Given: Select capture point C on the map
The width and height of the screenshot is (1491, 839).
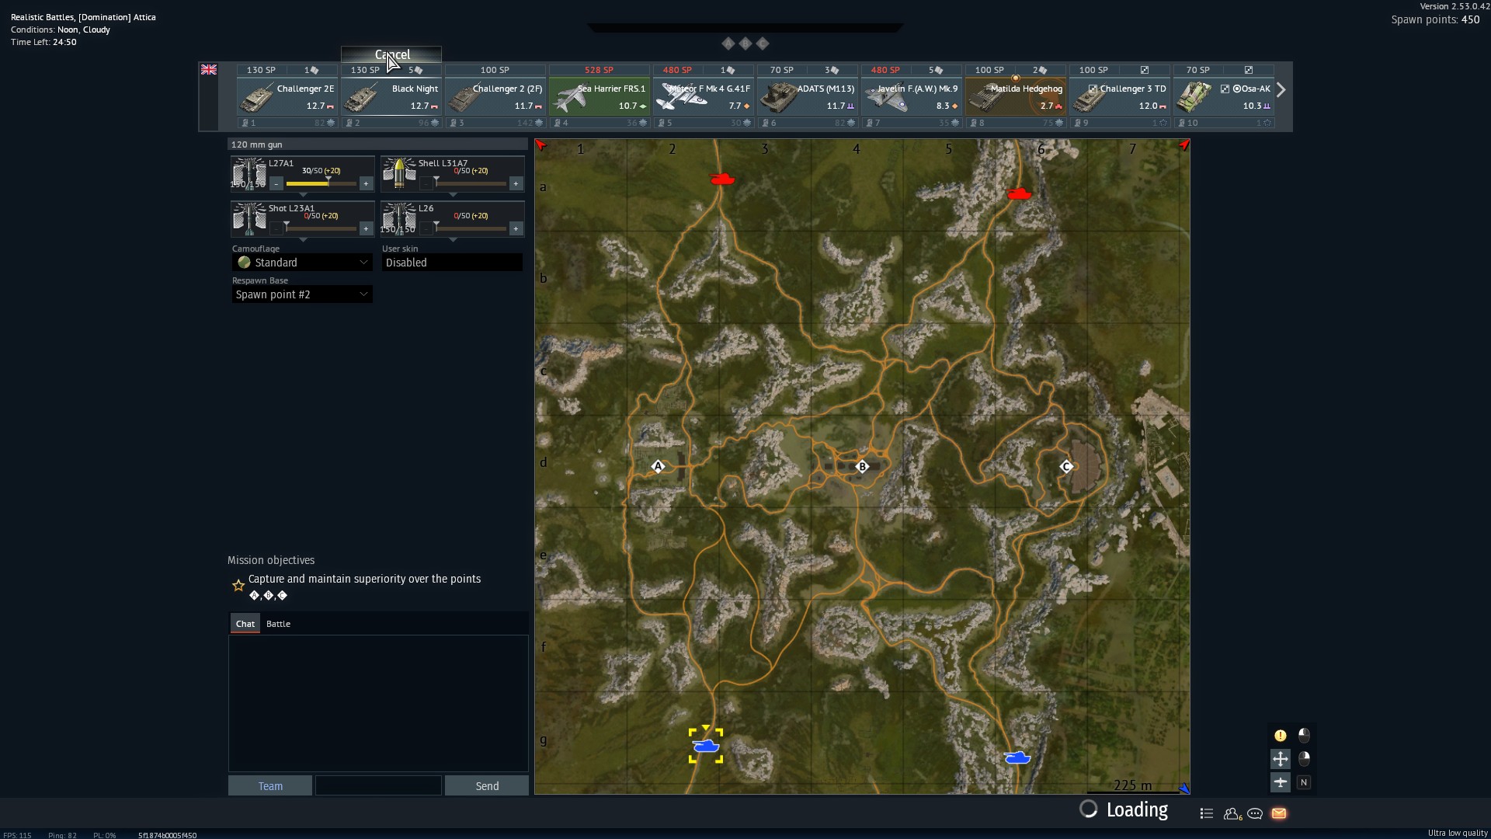Looking at the screenshot, I should point(1066,467).
